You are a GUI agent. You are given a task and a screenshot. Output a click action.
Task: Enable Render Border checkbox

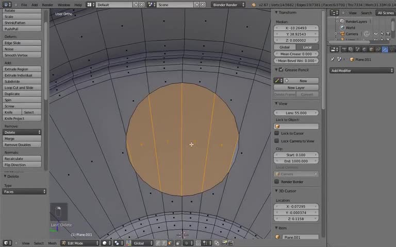point(277,182)
